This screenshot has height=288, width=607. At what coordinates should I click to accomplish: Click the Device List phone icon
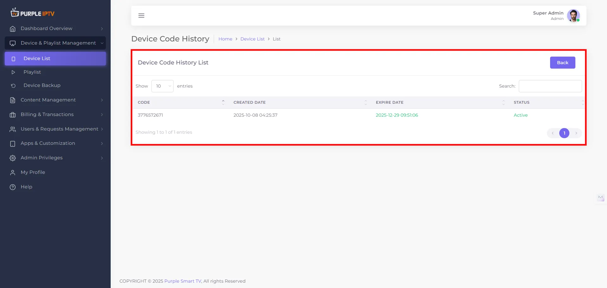tap(13, 59)
